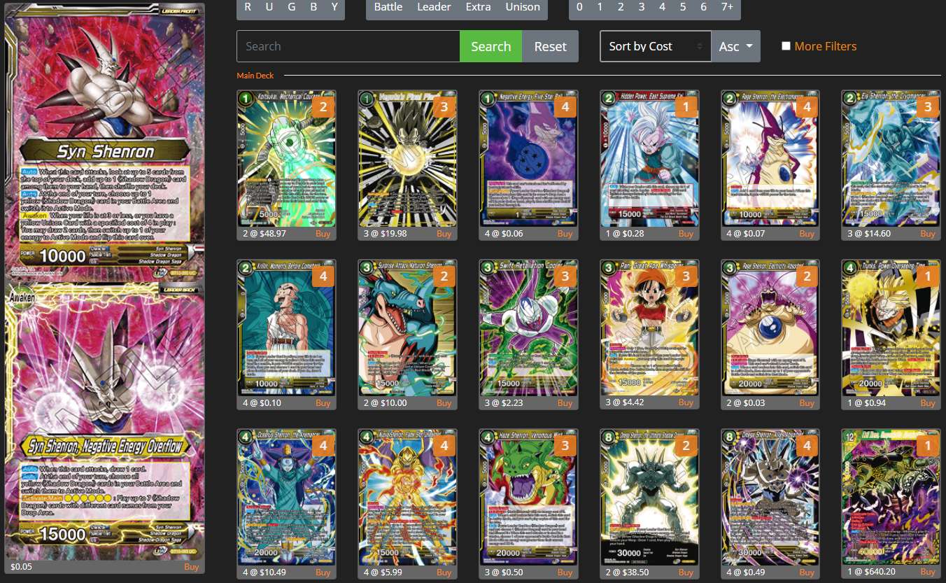Open the Asc sort direction dropdown
The height and width of the screenshot is (583, 946).
[x=735, y=45]
